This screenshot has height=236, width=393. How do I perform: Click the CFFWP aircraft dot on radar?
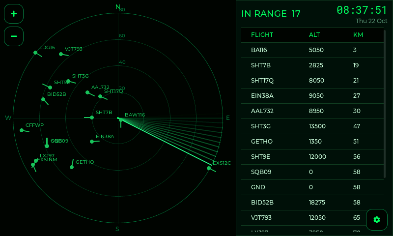pyautogui.click(x=22, y=130)
